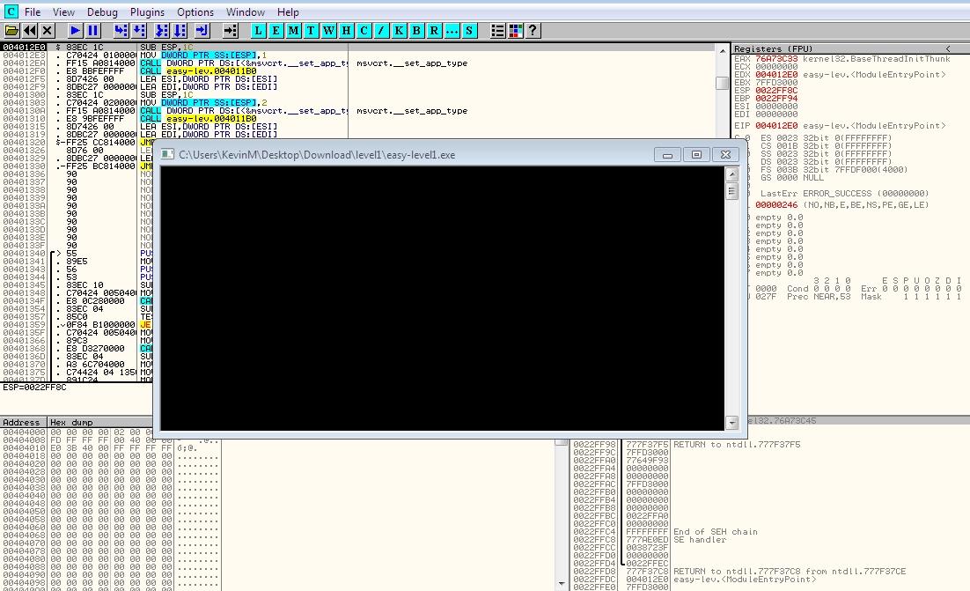
Task: Show the Log window (L button)
Action: point(259,30)
